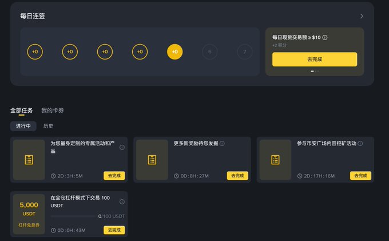The image size is (389, 241).
Task: Show info for 每日现货交易额 ≥ $10
Action: 325,37
